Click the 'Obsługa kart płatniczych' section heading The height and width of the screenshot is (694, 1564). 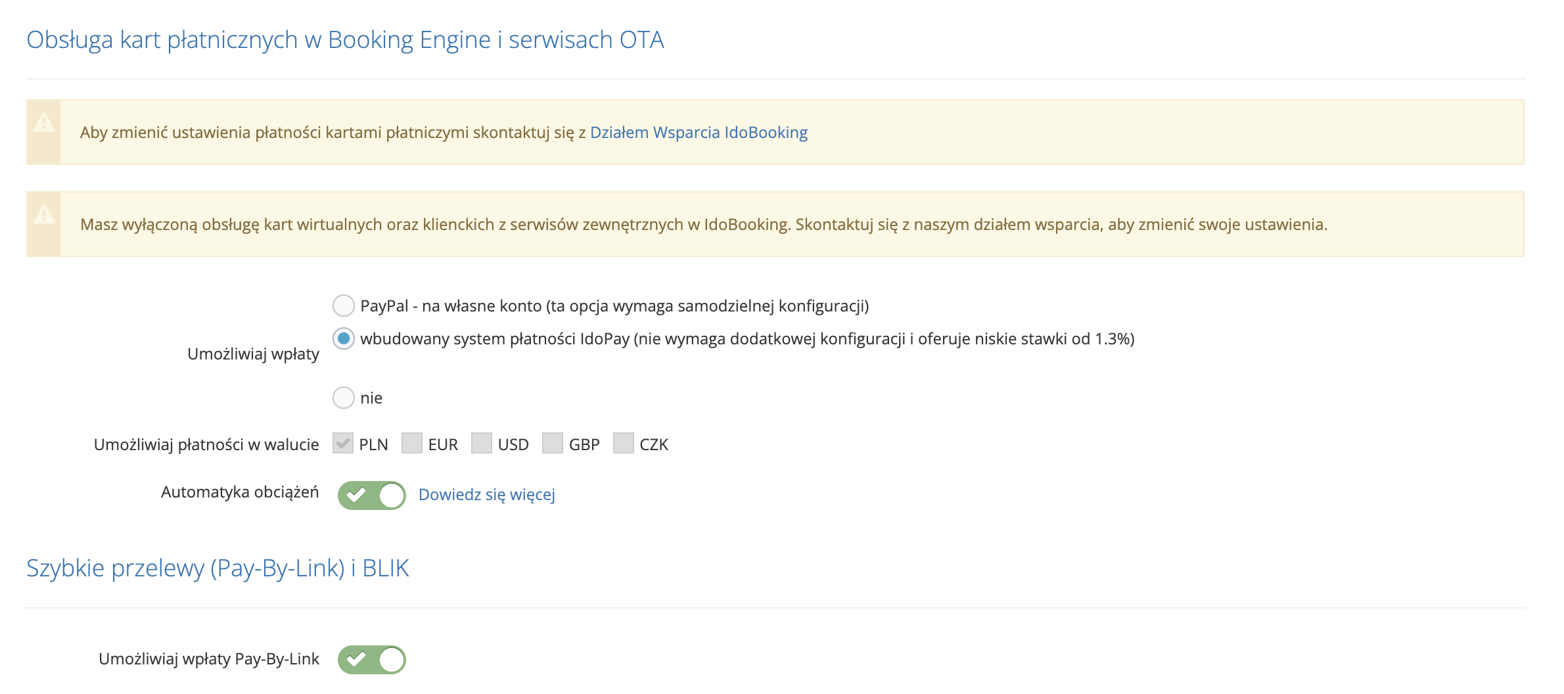tap(345, 40)
